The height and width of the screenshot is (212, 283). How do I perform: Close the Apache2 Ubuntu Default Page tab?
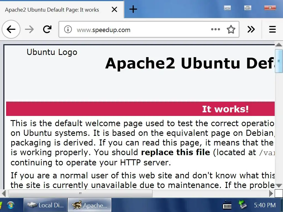pyautogui.click(x=114, y=9)
